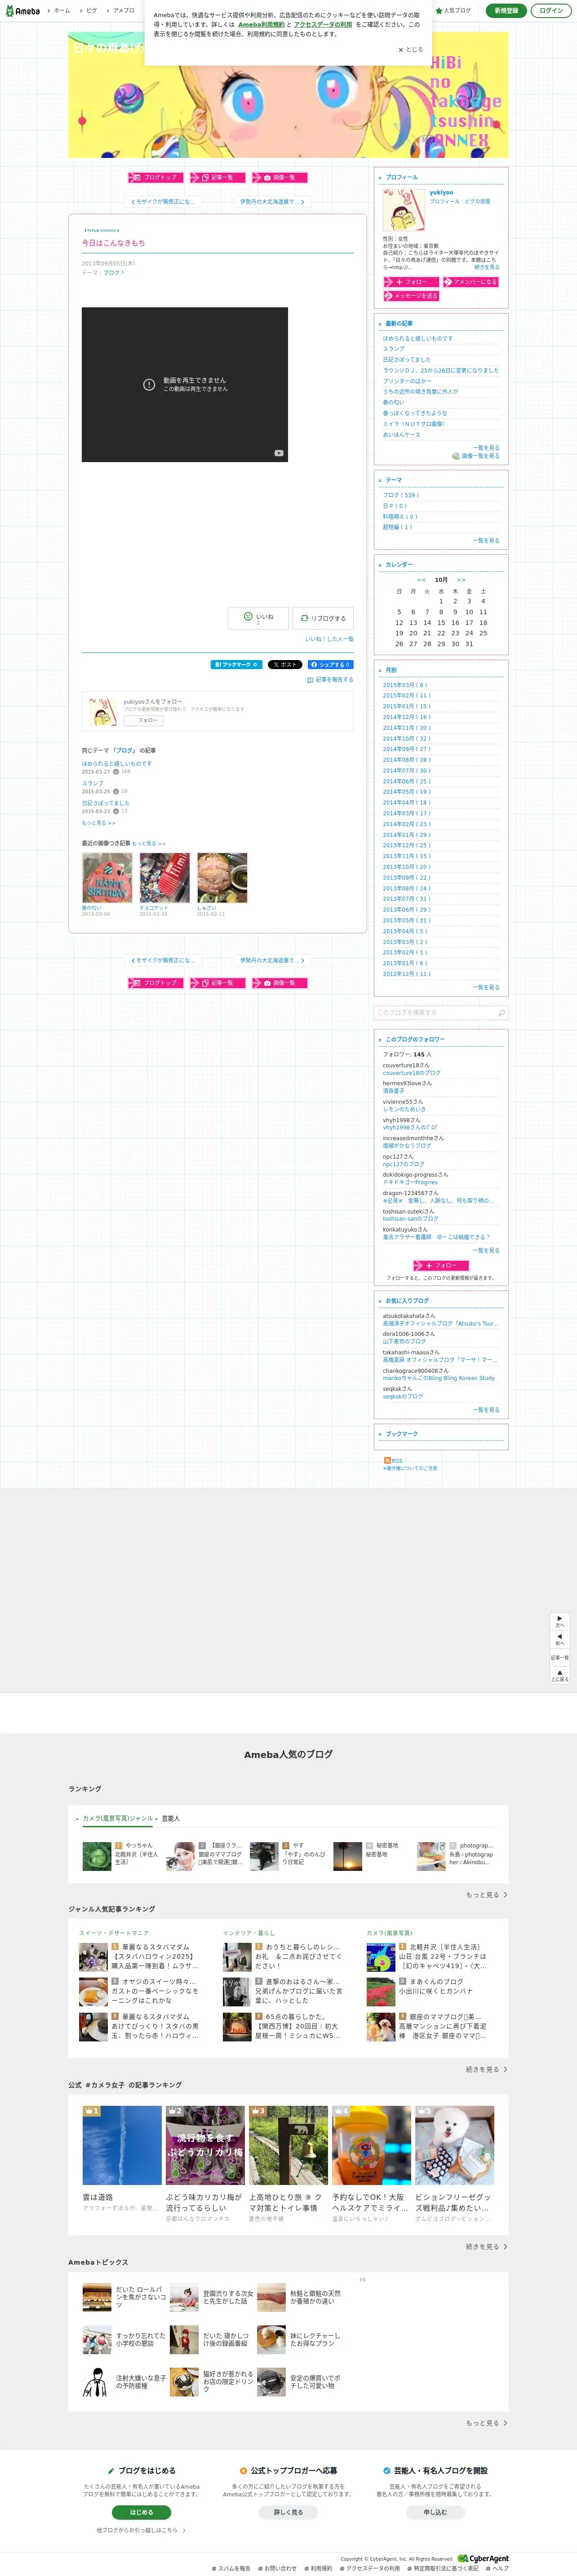The height and width of the screenshot is (2576, 577).
Task: Open the しゅざい image thumbnail
Action: [x=222, y=878]
